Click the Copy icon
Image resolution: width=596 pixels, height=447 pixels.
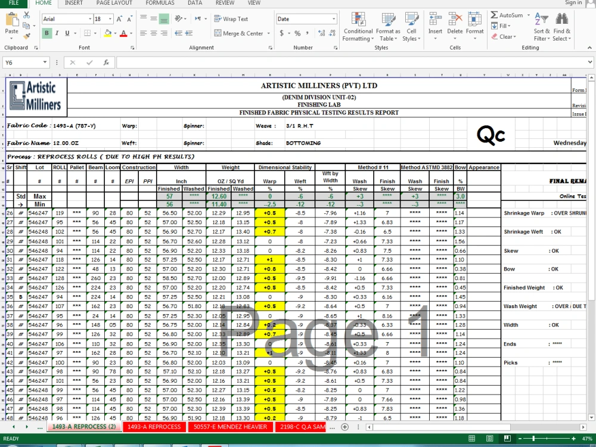[x=26, y=26]
